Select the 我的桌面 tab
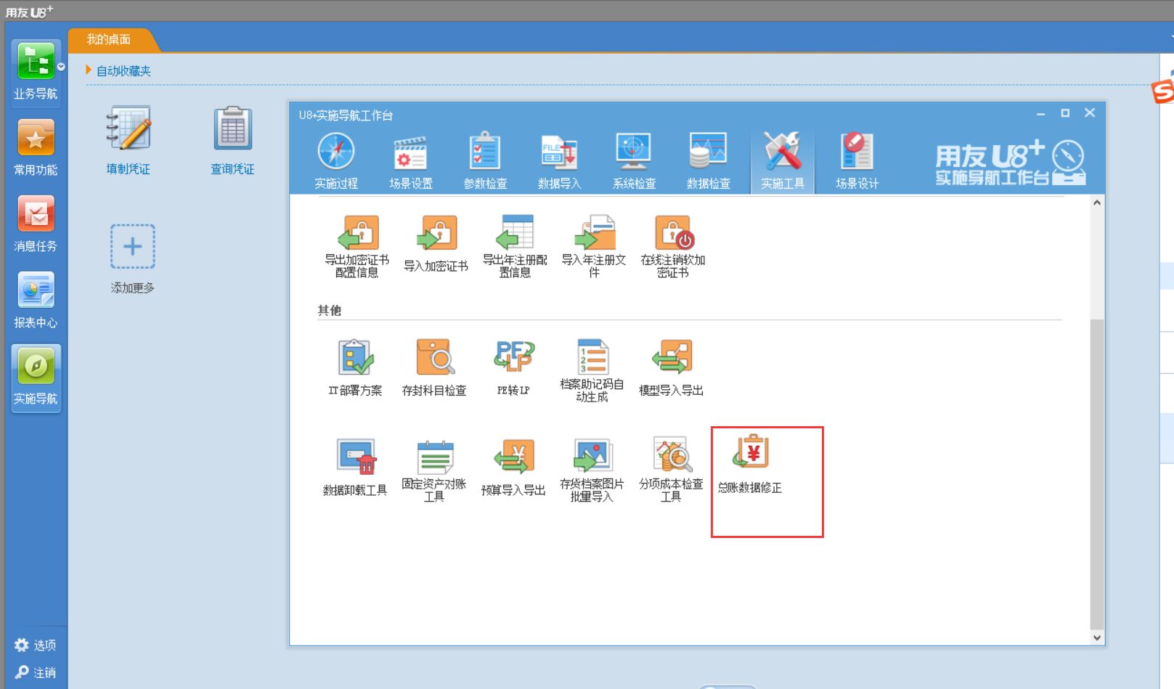Image resolution: width=1174 pixels, height=689 pixels. [x=109, y=39]
